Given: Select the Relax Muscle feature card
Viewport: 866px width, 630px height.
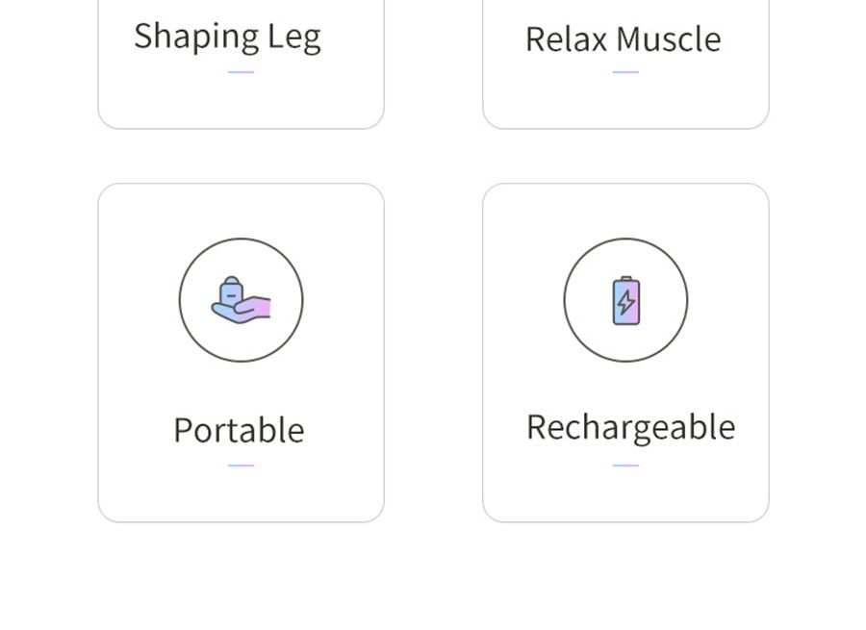Looking at the screenshot, I should (x=625, y=64).
